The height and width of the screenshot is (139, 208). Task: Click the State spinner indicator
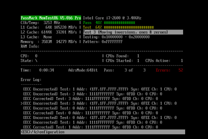point(29,61)
